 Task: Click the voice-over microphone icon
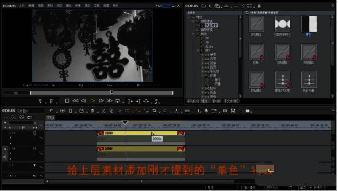tap(206, 111)
